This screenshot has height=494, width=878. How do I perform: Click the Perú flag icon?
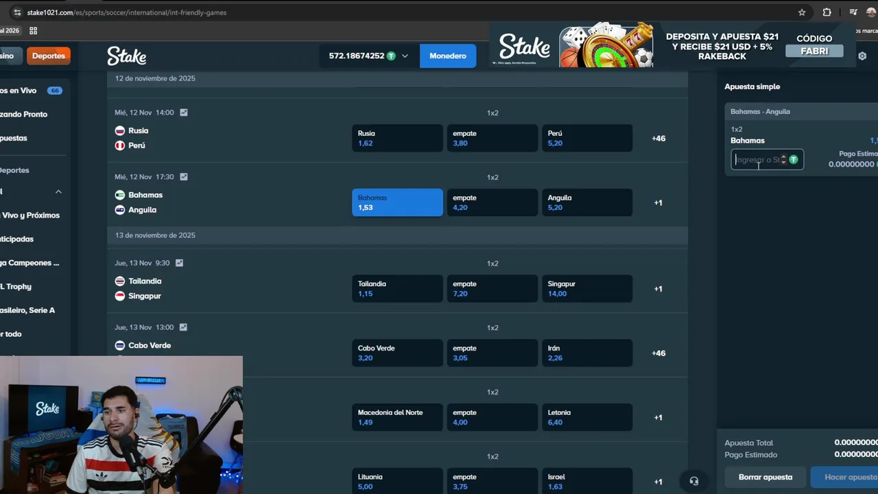click(119, 145)
